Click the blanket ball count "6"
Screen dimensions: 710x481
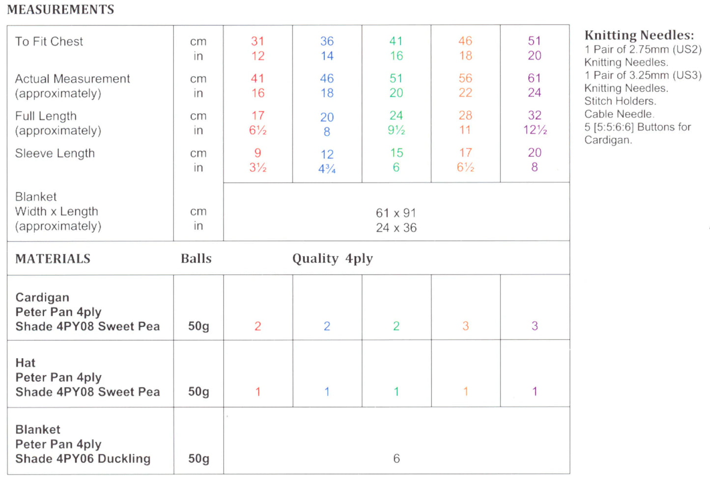(x=397, y=459)
